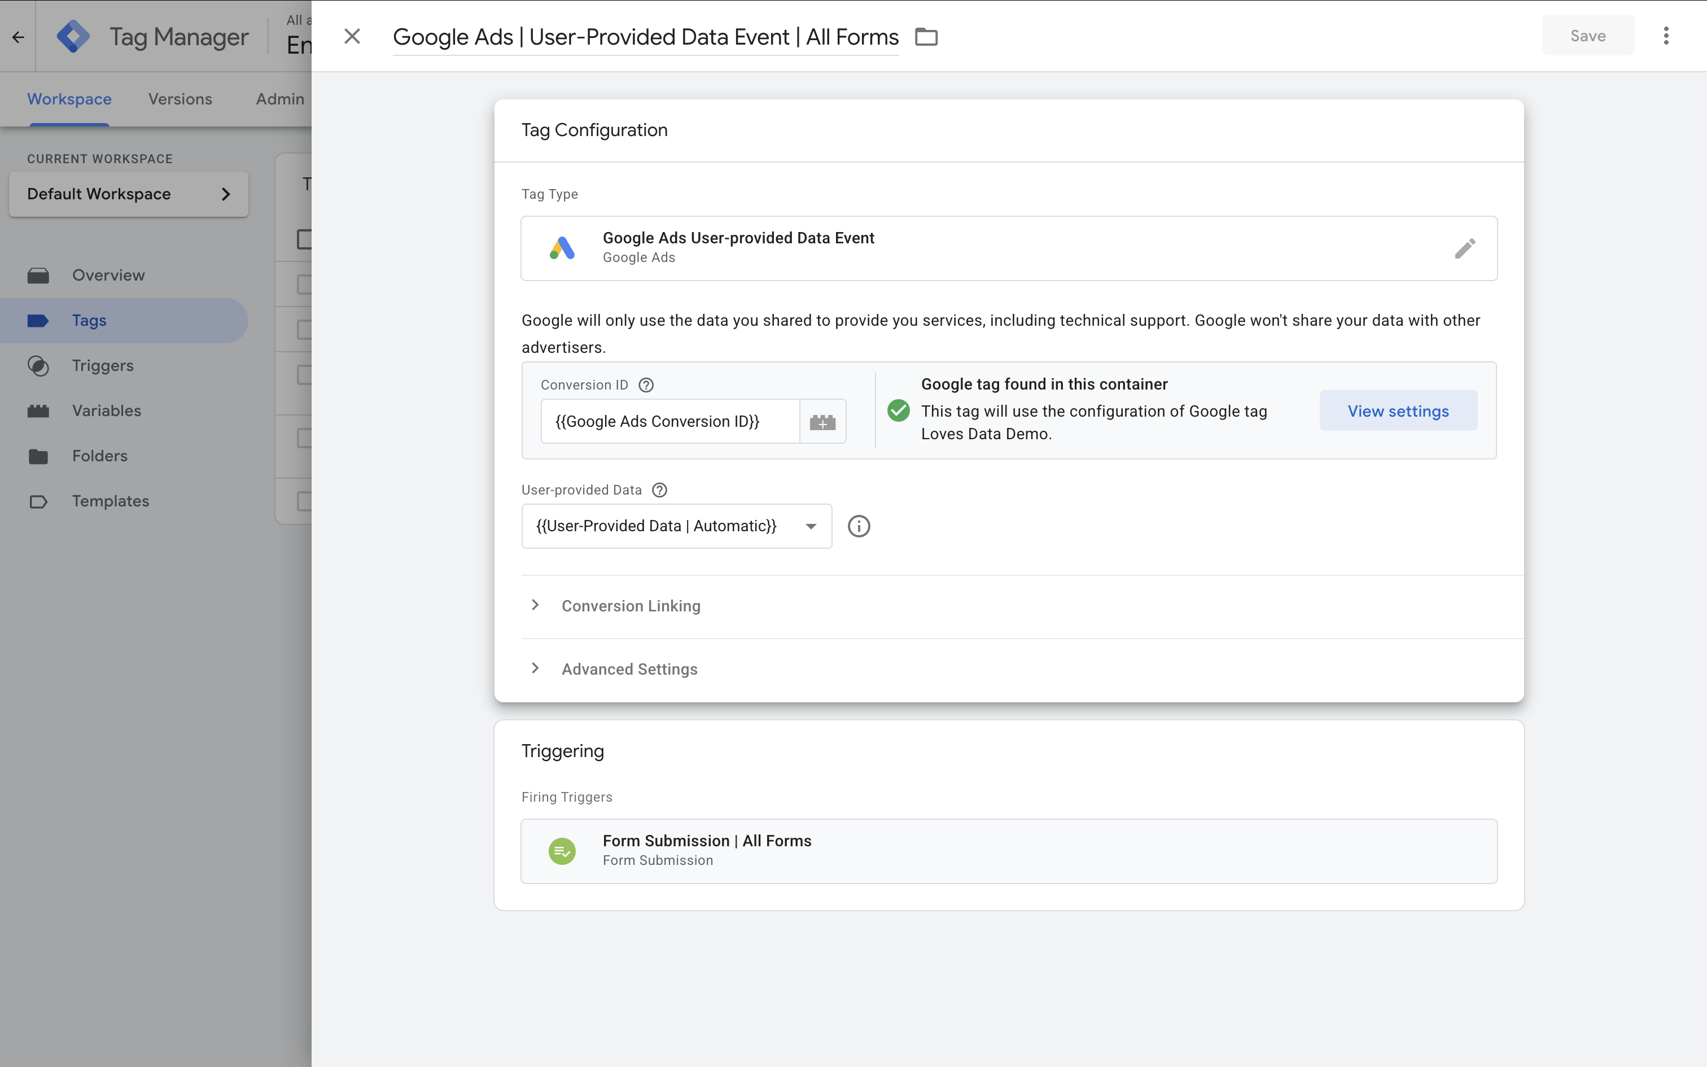Click the info icon beside User-provided Data
Screen dimensions: 1707x1067
[859, 526]
